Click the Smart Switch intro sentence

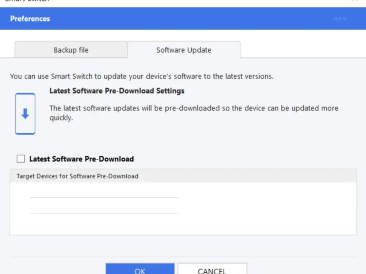click(142, 76)
